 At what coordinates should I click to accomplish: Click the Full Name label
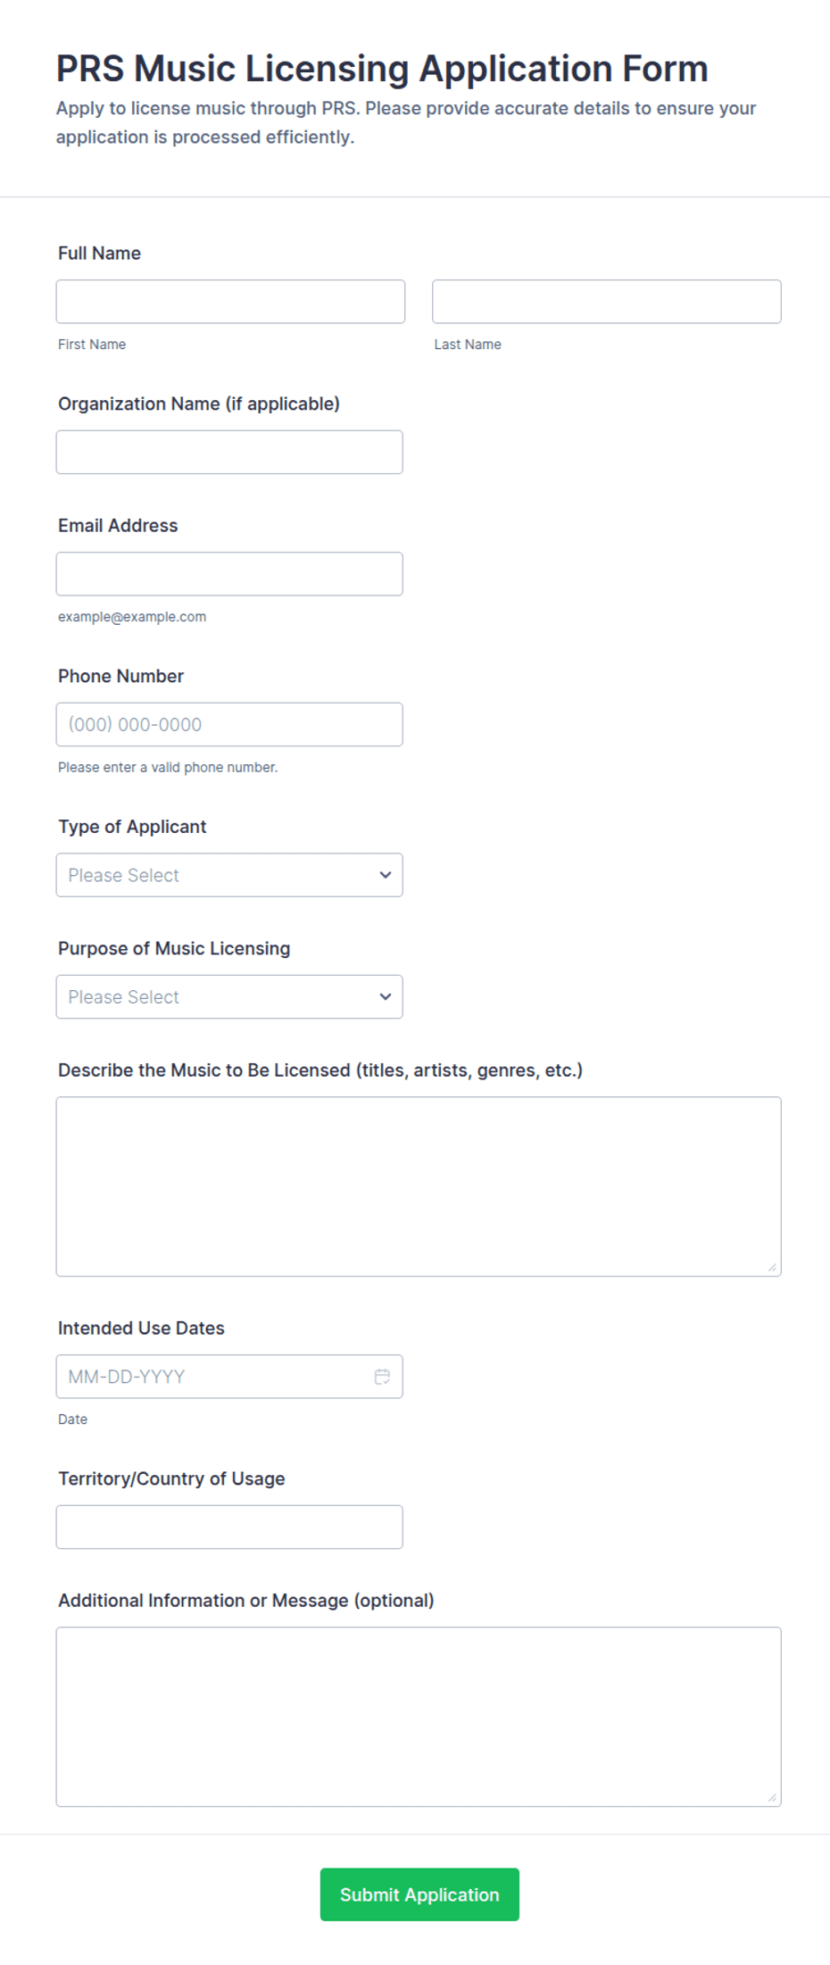(99, 254)
